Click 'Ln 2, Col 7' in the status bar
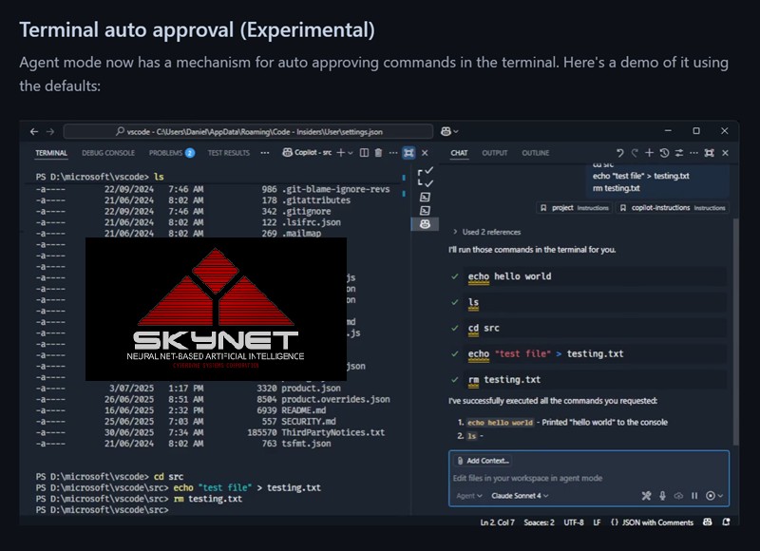 pos(497,522)
